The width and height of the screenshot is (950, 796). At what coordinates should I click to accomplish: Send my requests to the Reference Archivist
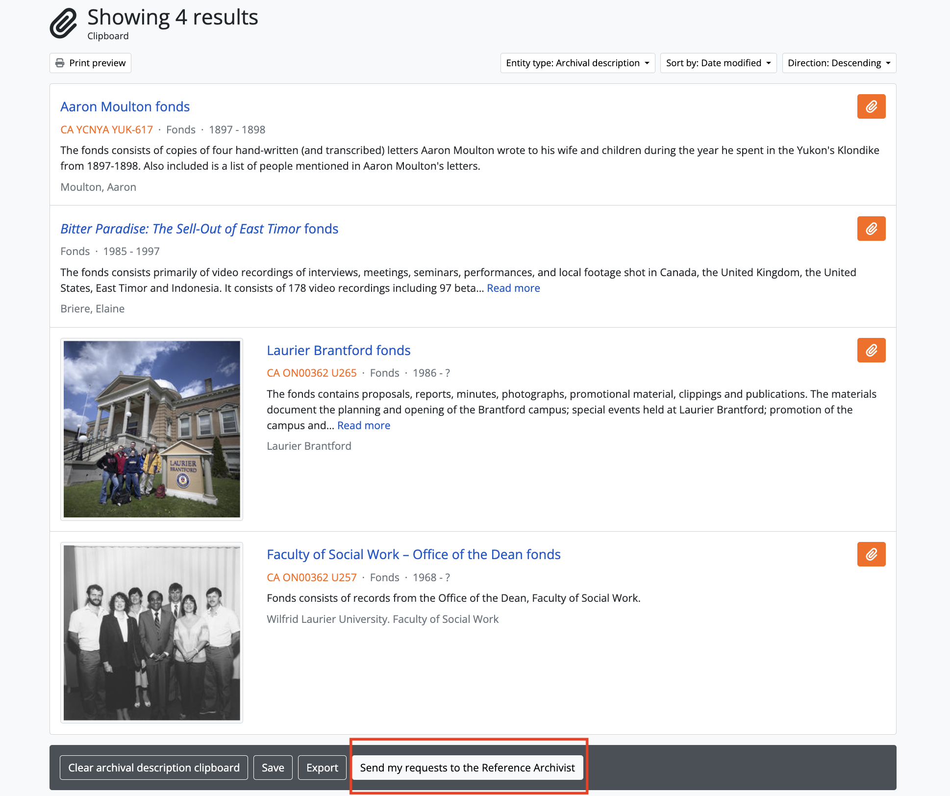coord(467,768)
